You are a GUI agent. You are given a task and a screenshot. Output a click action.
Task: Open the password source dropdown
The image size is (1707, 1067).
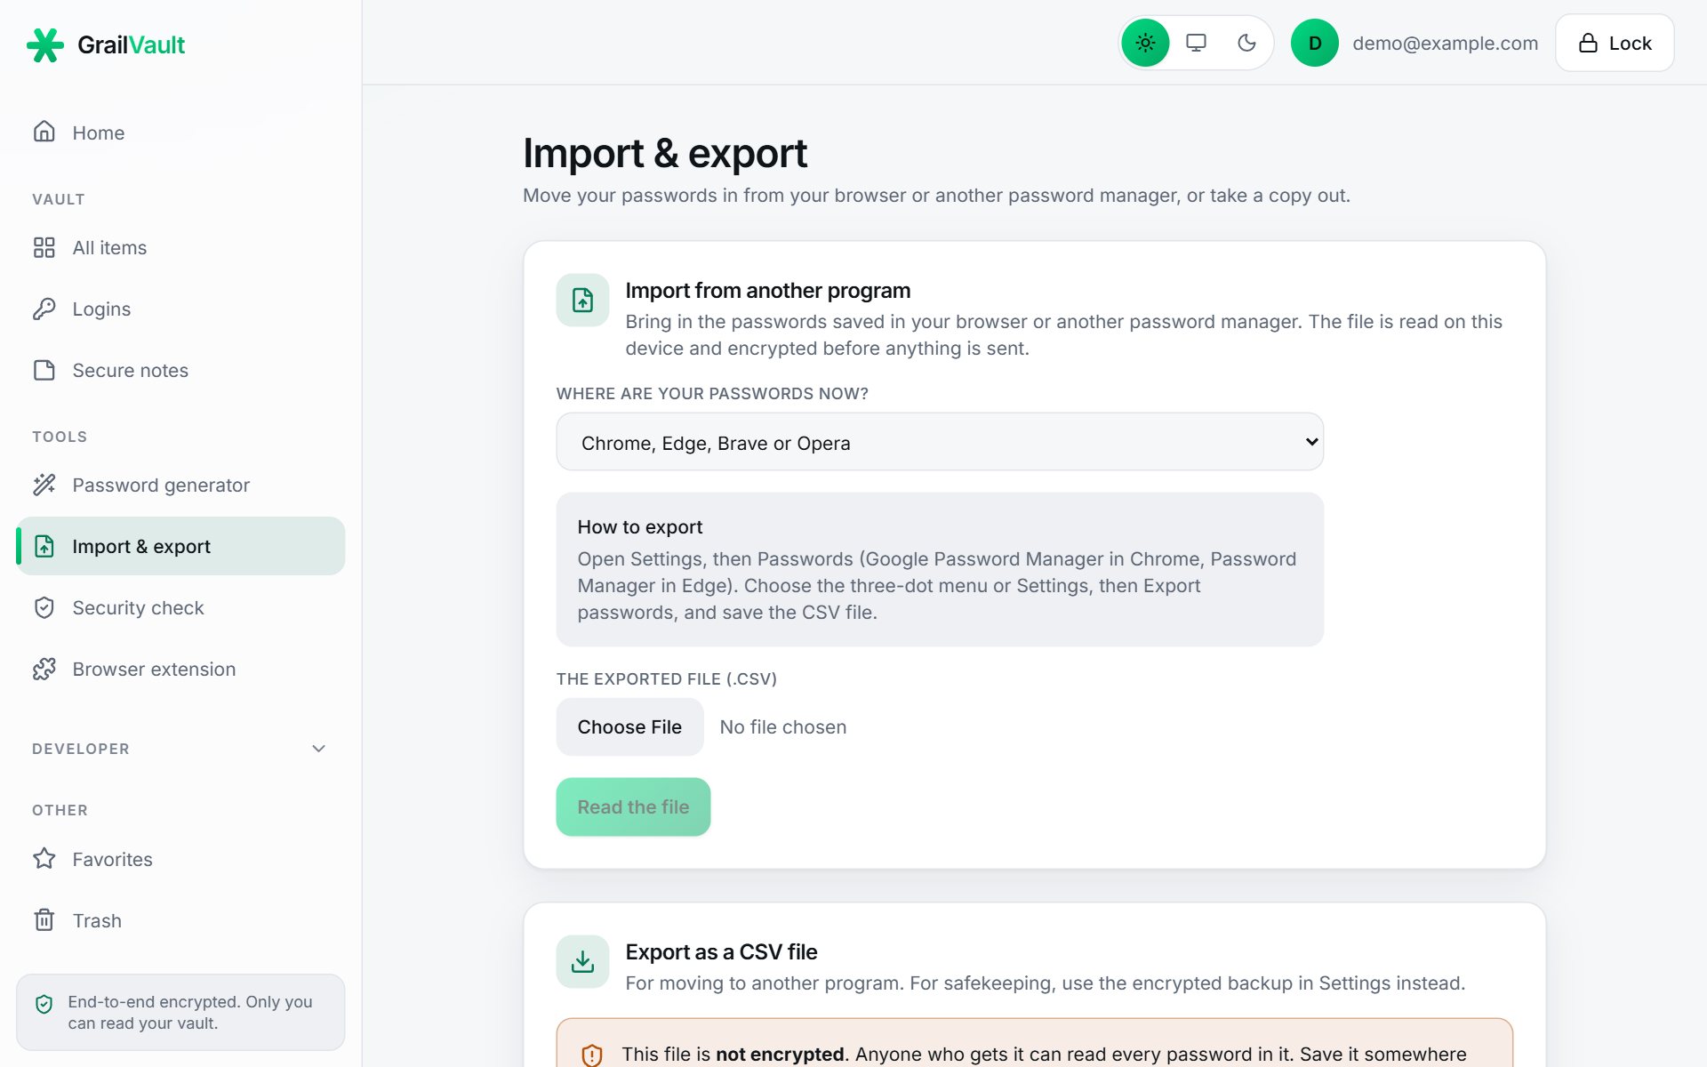pos(940,442)
